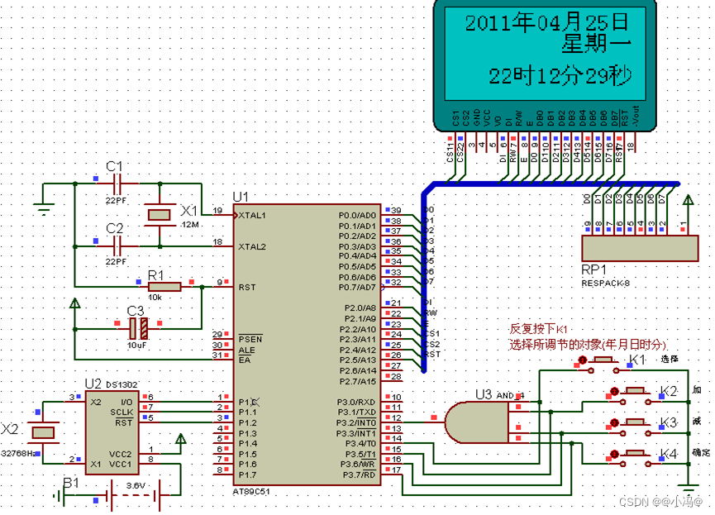Image resolution: width=715 pixels, height=515 pixels.
Task: Click the AT89C51 part label
Action: pyautogui.click(x=251, y=492)
